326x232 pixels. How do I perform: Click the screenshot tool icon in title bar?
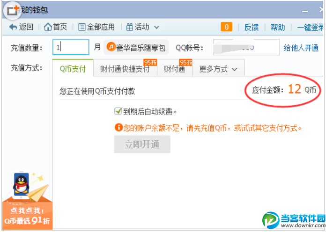(12, 10)
